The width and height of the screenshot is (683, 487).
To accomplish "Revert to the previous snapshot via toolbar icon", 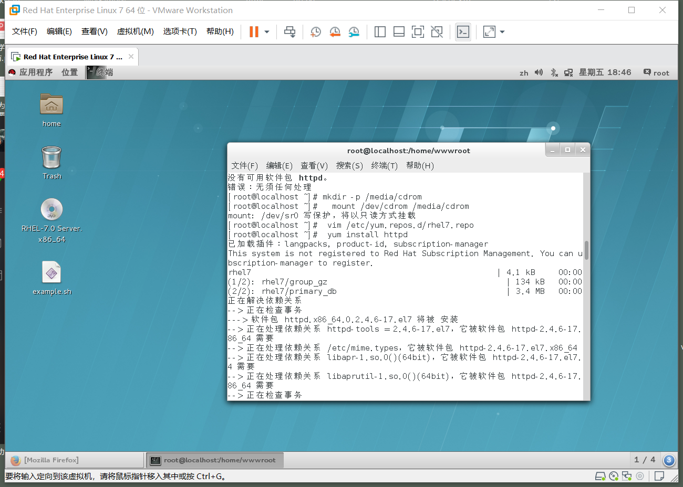I will tap(335, 32).
